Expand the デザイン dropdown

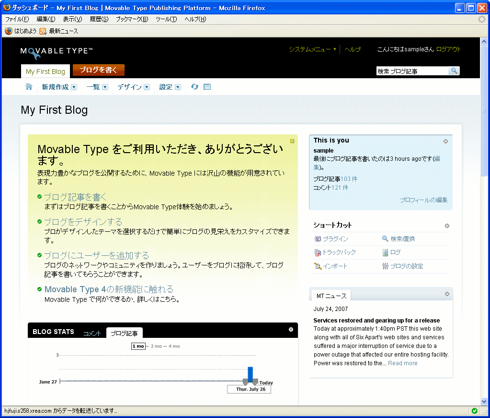(147, 87)
